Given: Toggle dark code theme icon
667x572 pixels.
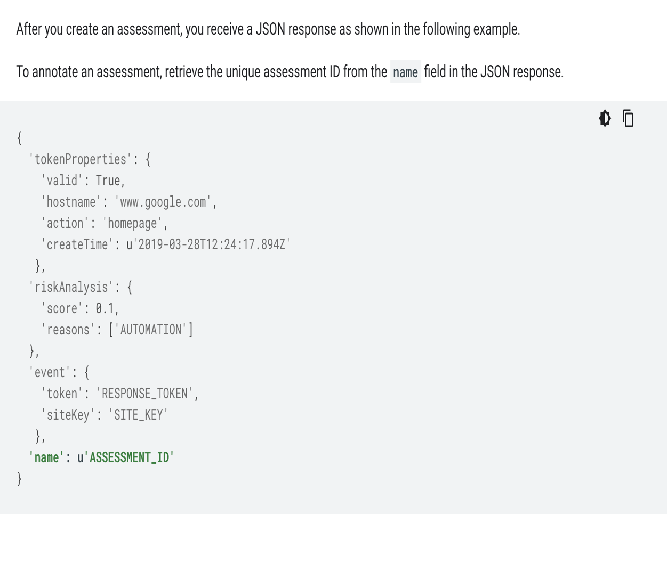Looking at the screenshot, I should pos(605,118).
